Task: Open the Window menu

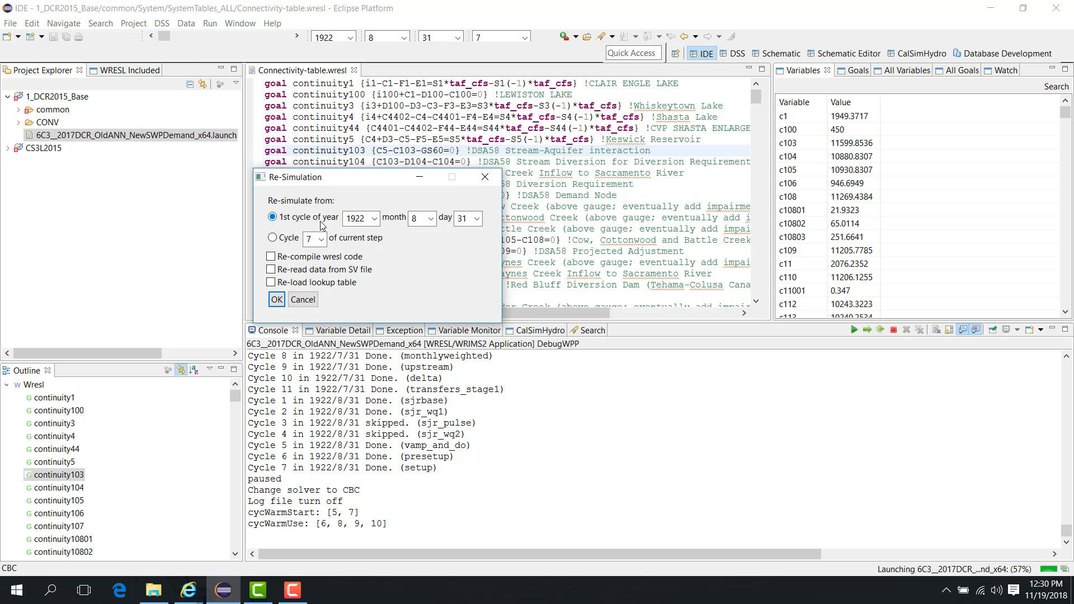Action: (x=240, y=23)
